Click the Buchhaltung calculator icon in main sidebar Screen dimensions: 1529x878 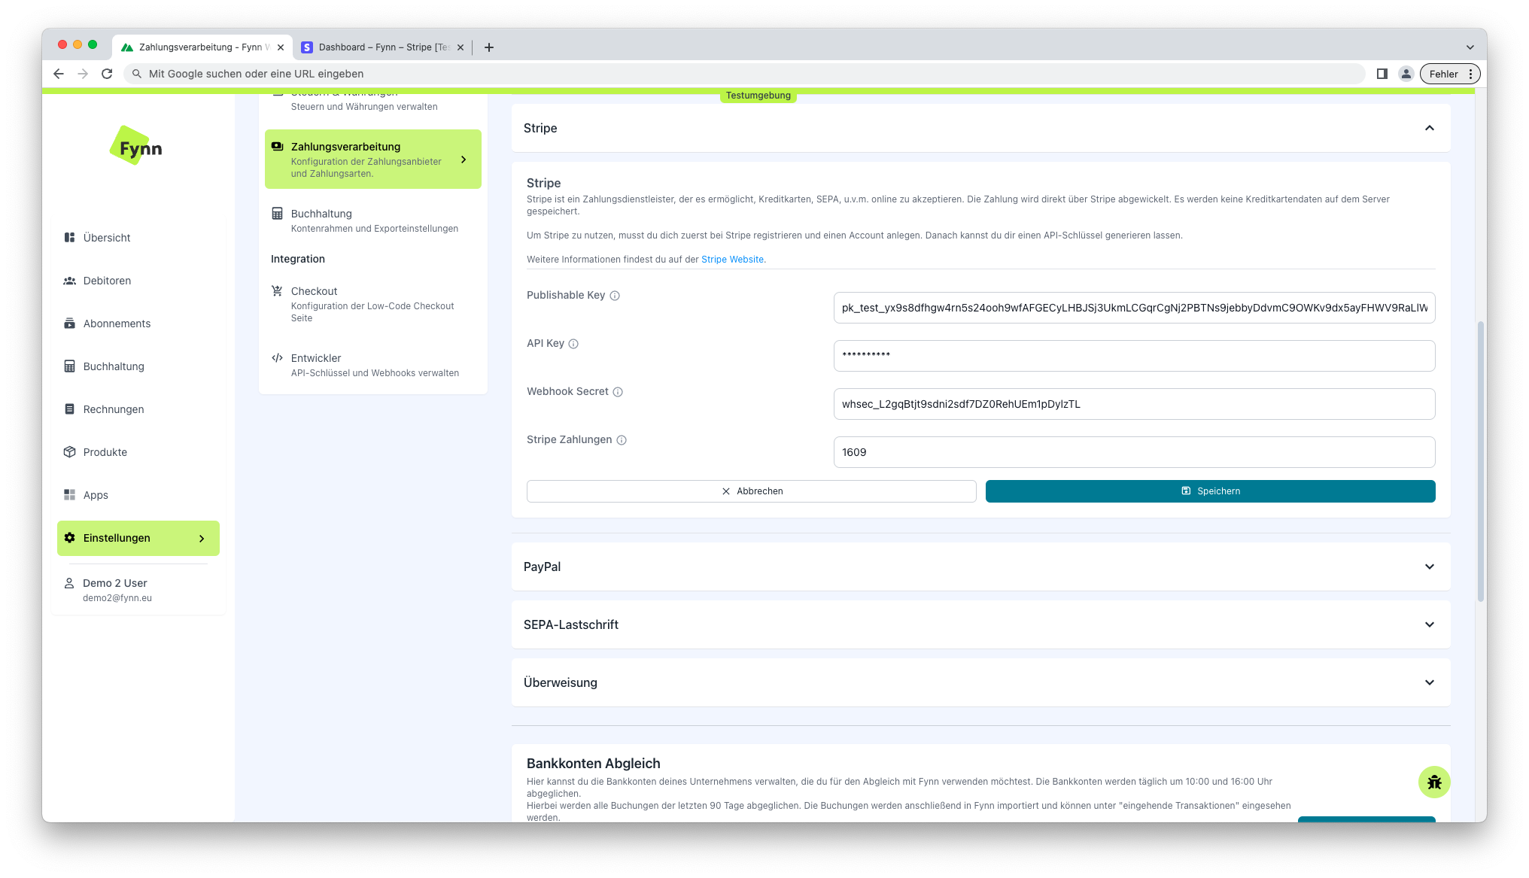point(69,366)
